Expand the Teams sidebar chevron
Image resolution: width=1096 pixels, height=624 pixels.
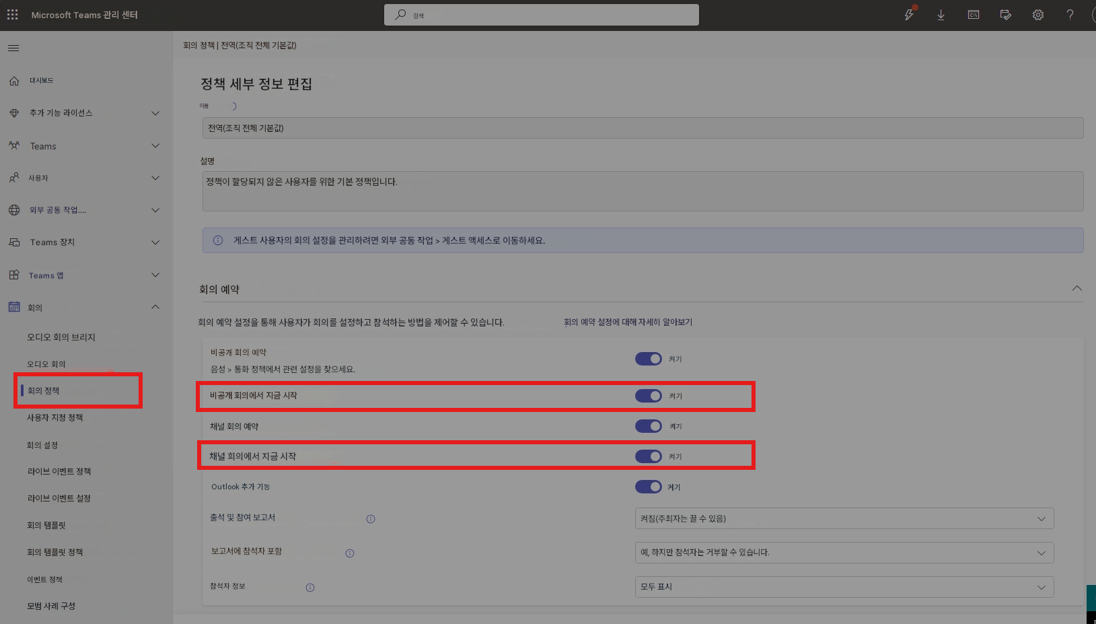tap(155, 146)
